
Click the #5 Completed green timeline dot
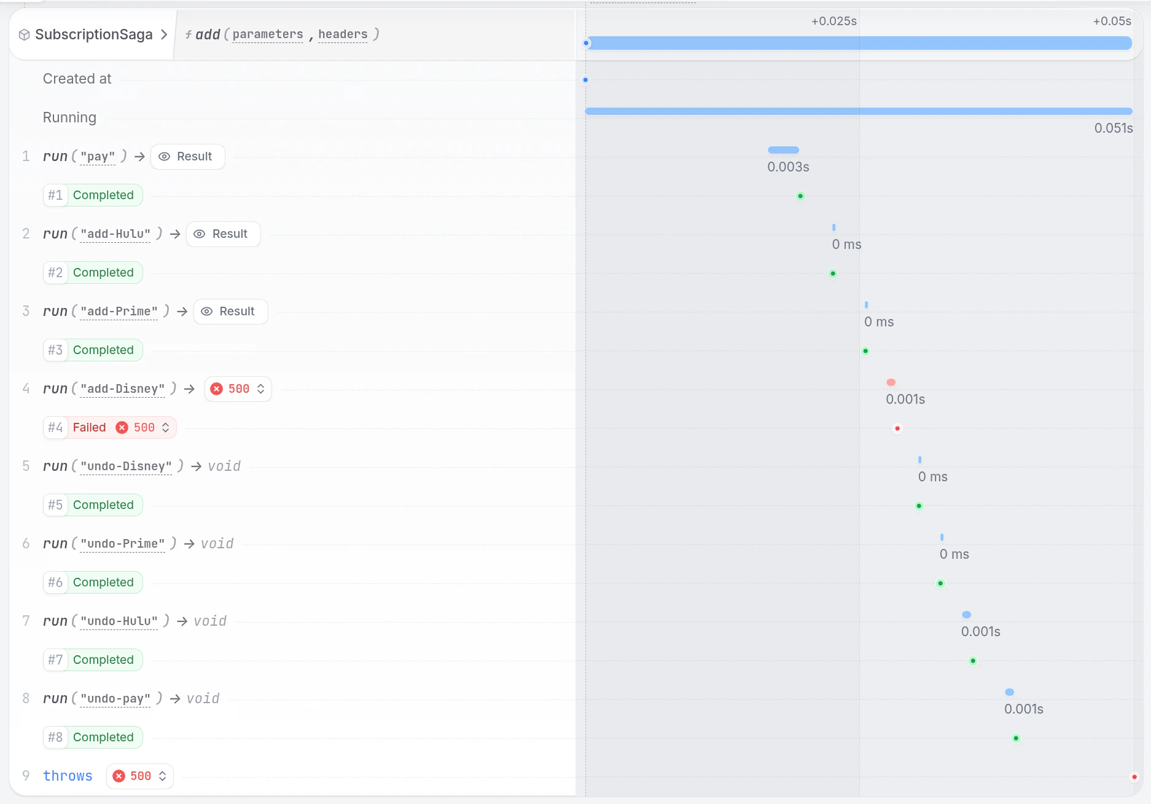click(919, 506)
